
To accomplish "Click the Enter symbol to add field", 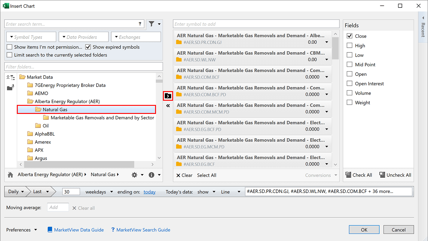I will click(256, 24).
